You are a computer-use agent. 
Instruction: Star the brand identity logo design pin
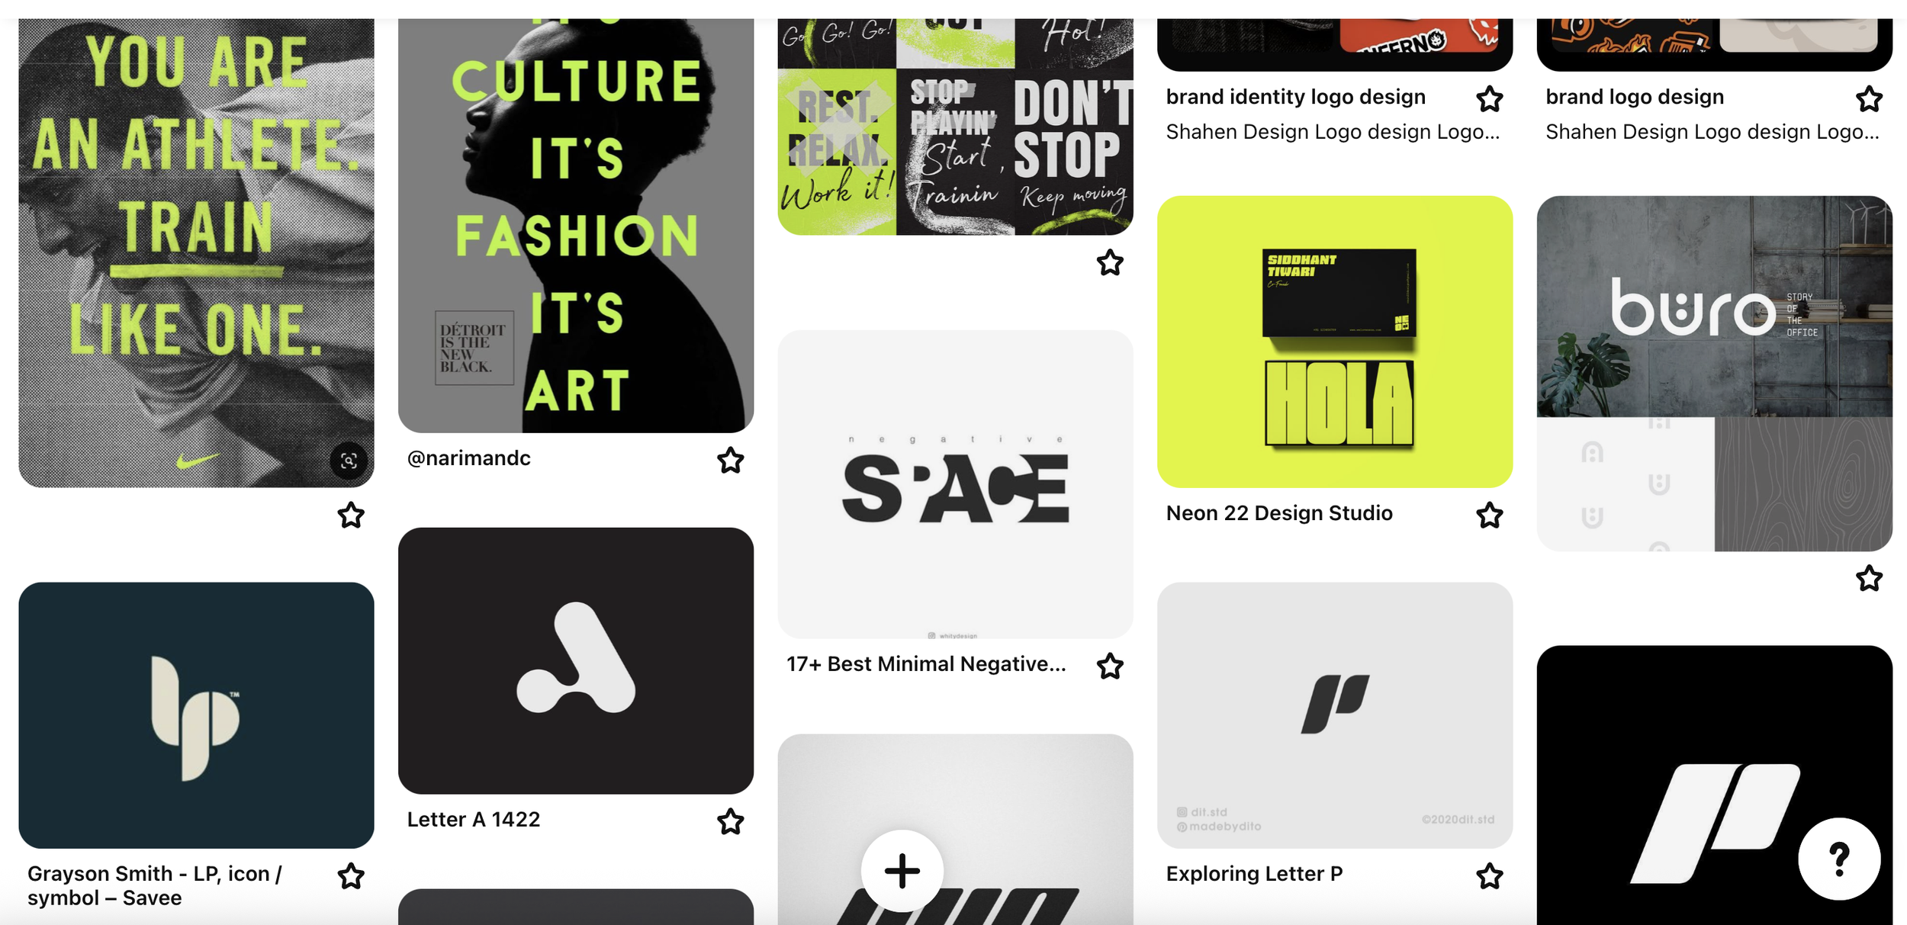pyautogui.click(x=1489, y=99)
